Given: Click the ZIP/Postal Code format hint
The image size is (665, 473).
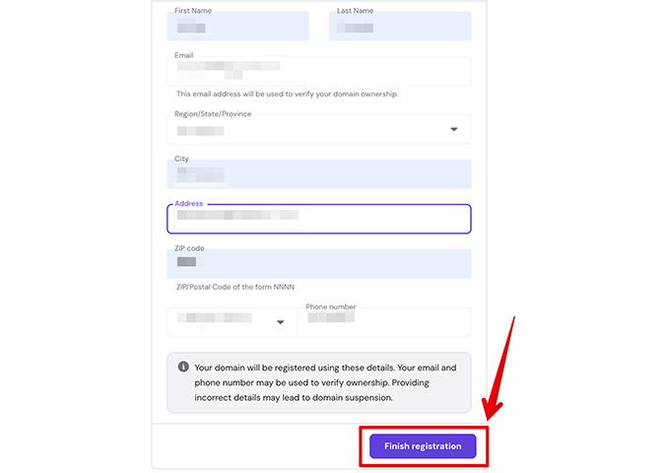Looking at the screenshot, I should [x=235, y=287].
